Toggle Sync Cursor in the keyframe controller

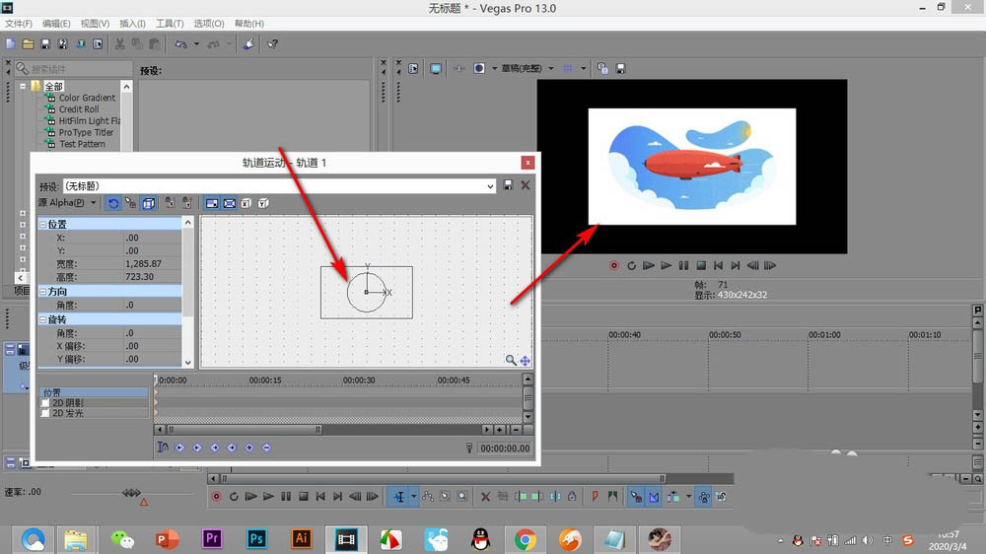click(x=163, y=448)
